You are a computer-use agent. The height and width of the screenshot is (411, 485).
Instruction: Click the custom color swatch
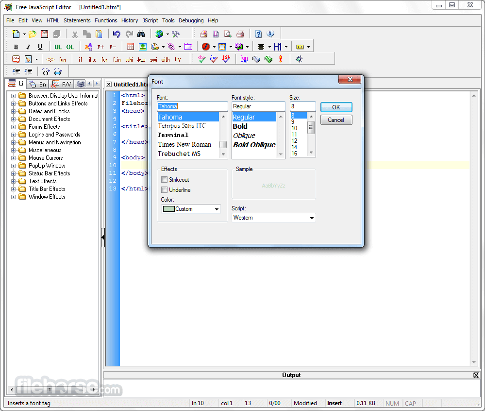point(168,209)
